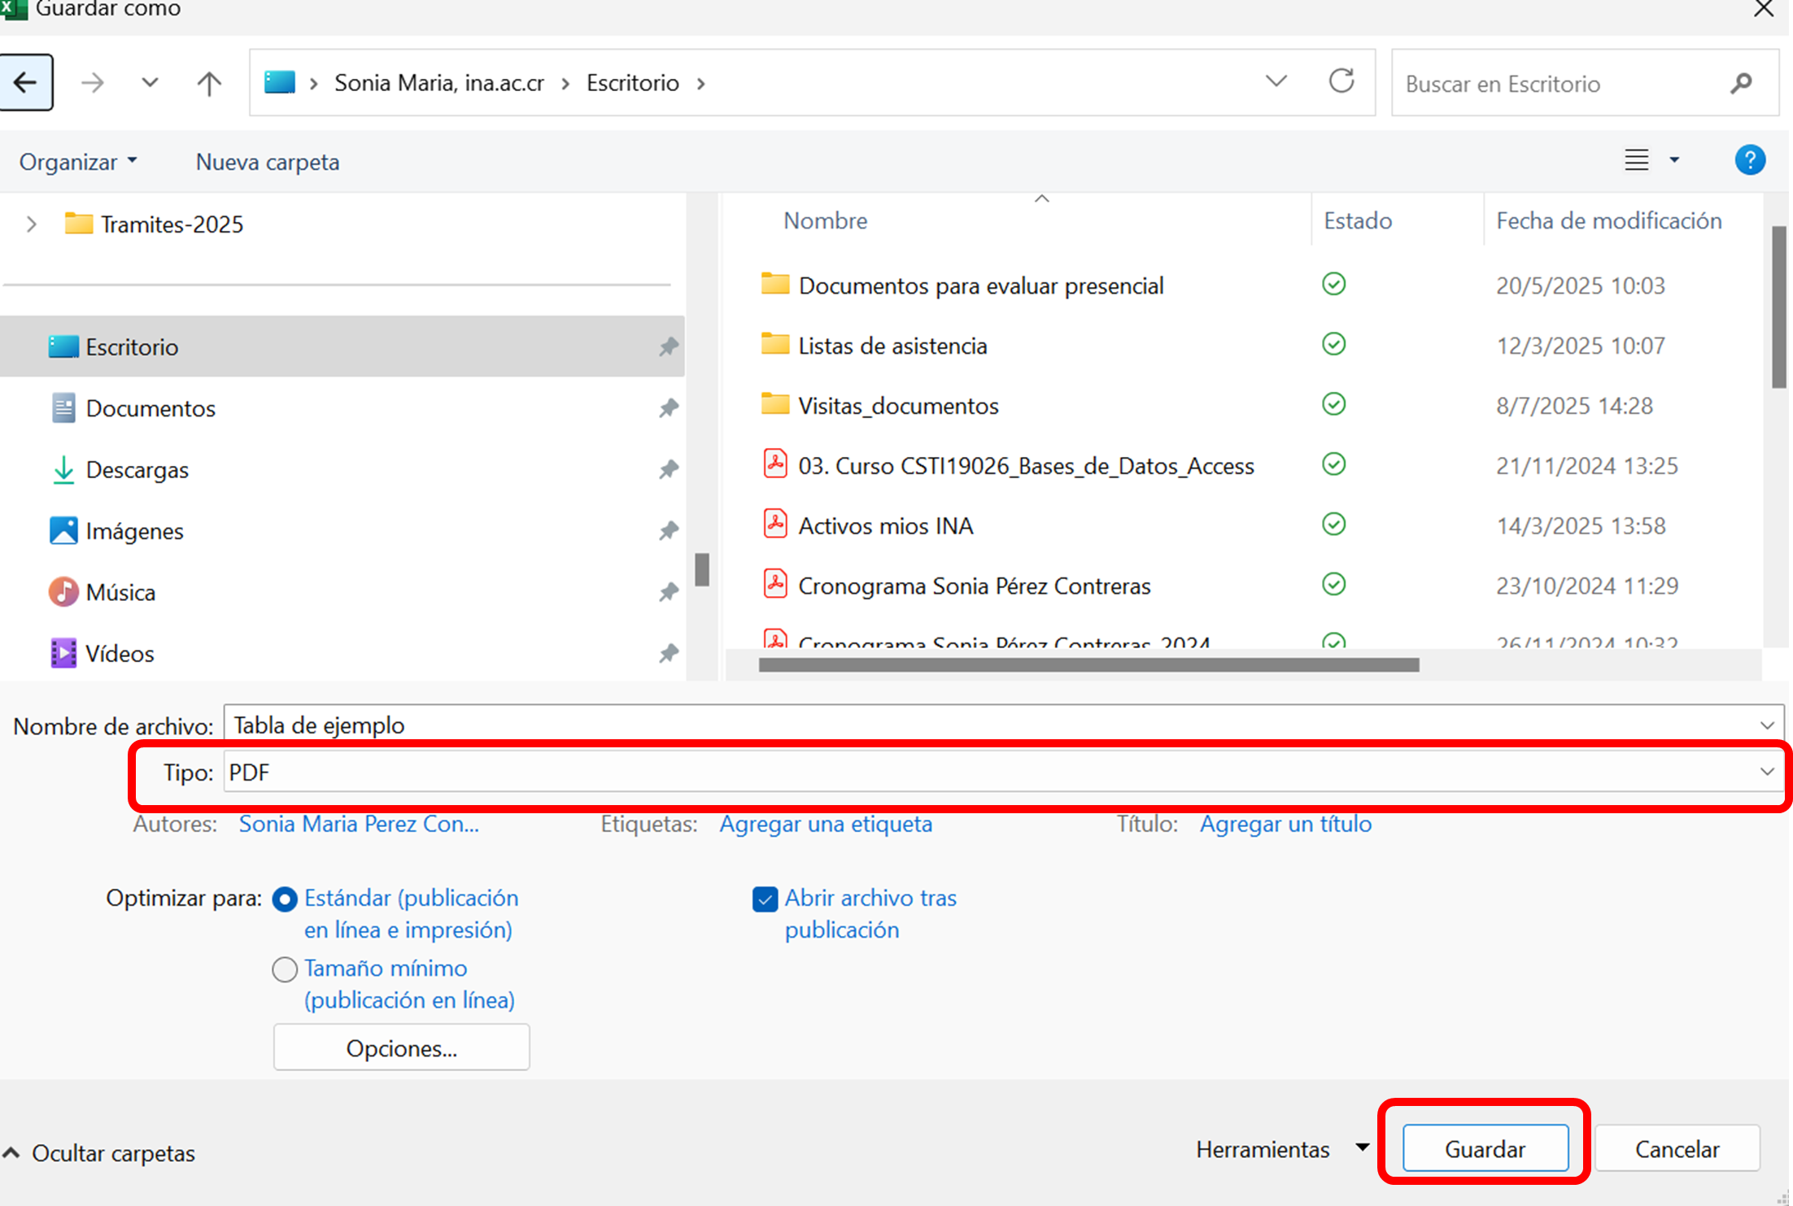
Task: Open the Listas de asistencia folder
Action: point(892,346)
